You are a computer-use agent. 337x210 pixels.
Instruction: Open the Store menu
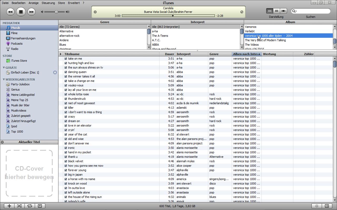(61, 3)
